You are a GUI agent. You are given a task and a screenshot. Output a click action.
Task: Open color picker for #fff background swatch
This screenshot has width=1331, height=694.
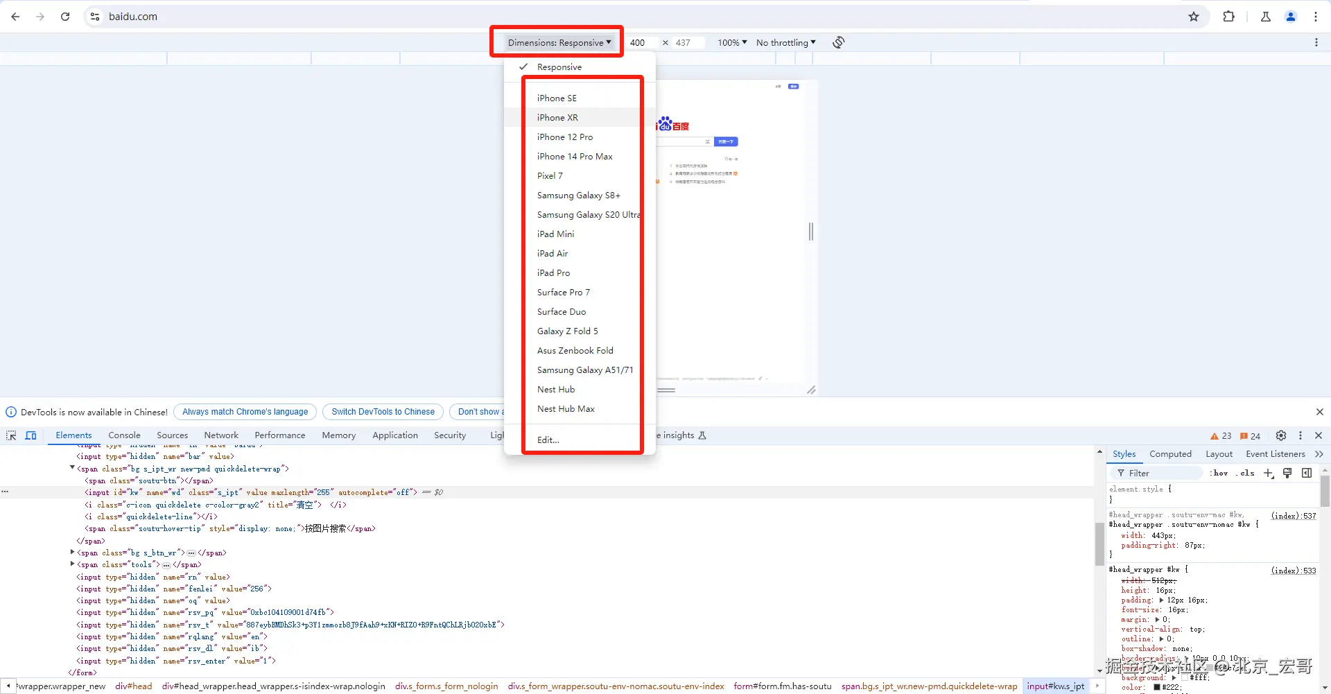click(x=1184, y=677)
